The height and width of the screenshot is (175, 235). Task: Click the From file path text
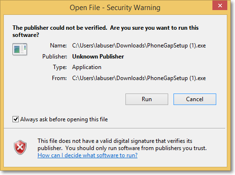click(x=139, y=78)
